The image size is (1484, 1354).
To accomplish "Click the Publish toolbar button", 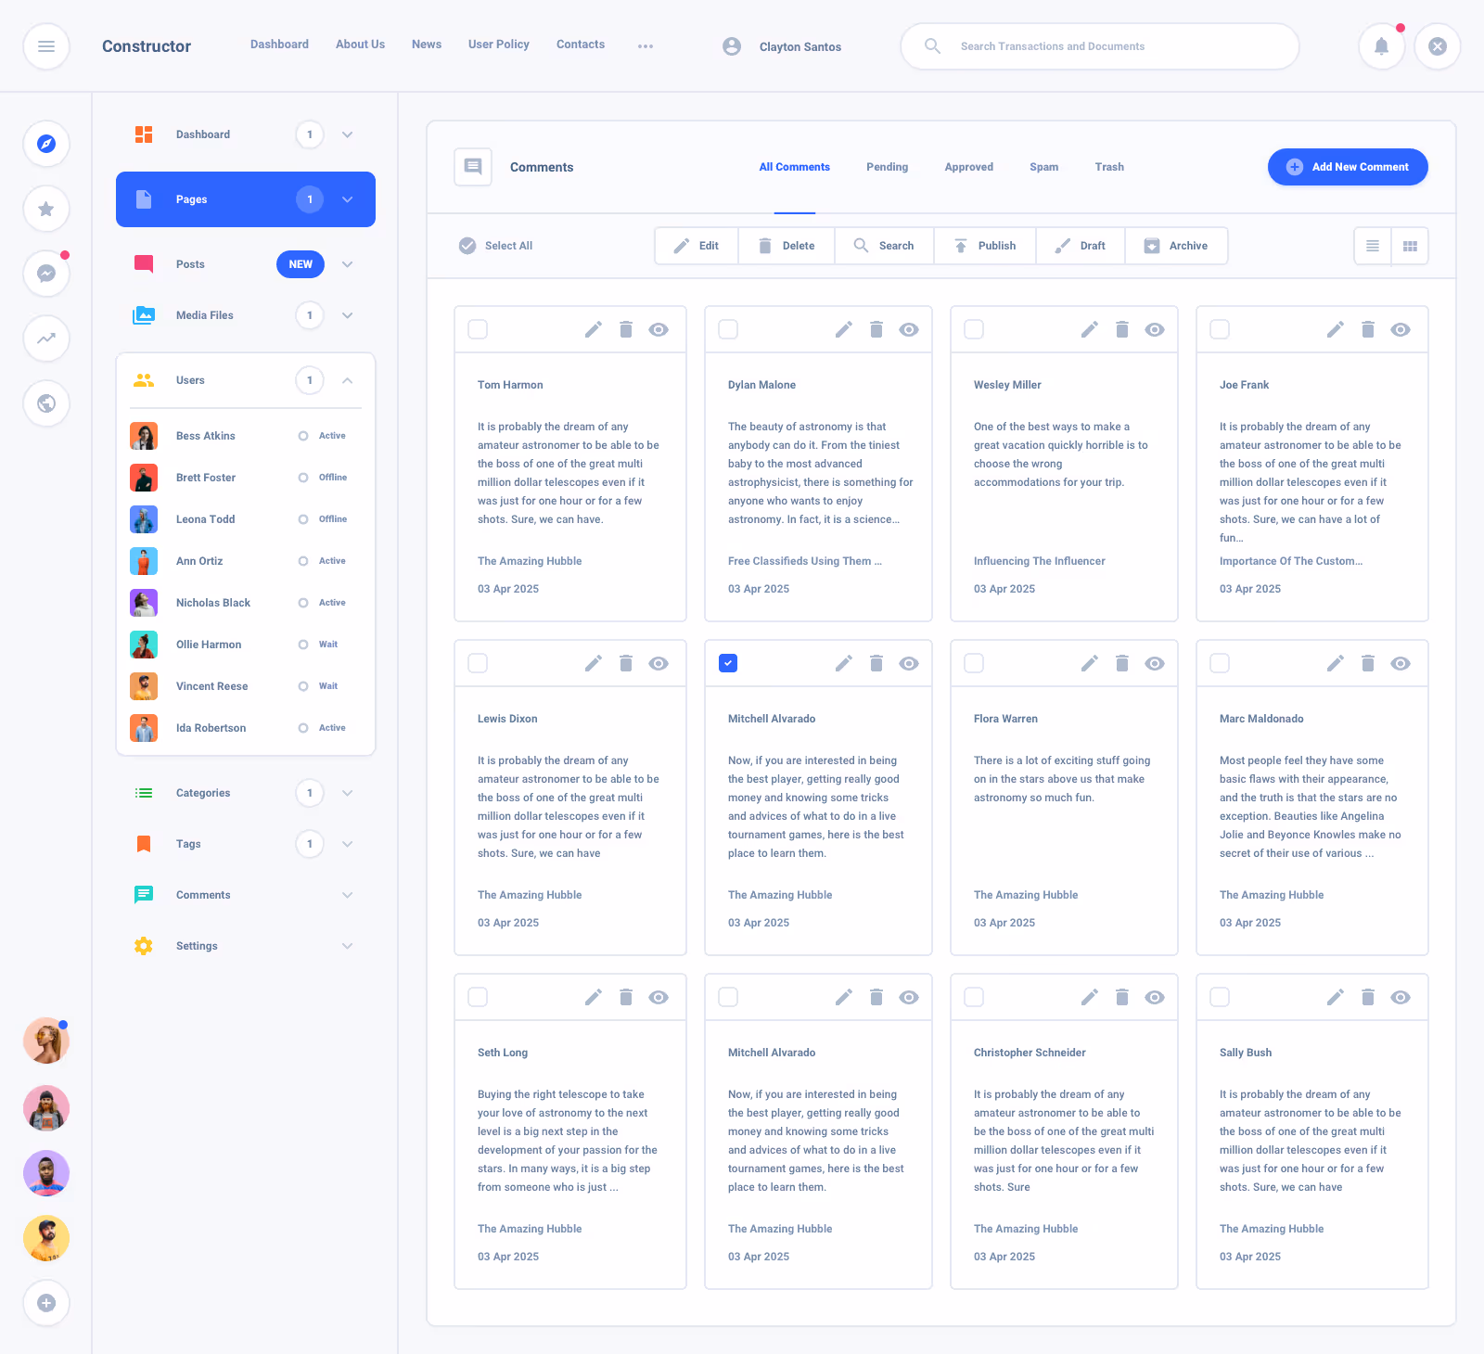I will 985,246.
